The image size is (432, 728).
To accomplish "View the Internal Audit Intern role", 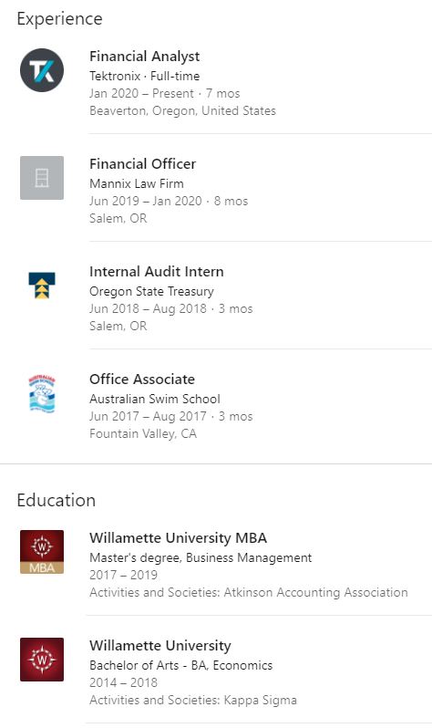I will tap(157, 272).
